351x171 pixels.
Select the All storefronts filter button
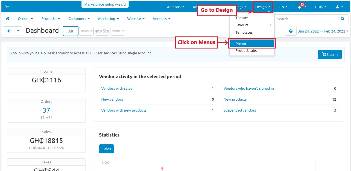pos(71,31)
